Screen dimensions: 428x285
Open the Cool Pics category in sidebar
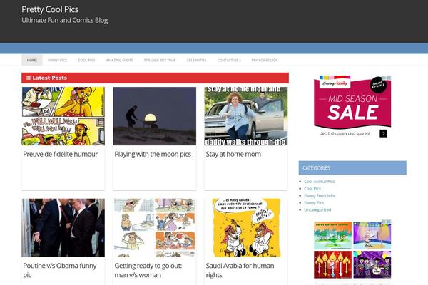point(312,188)
